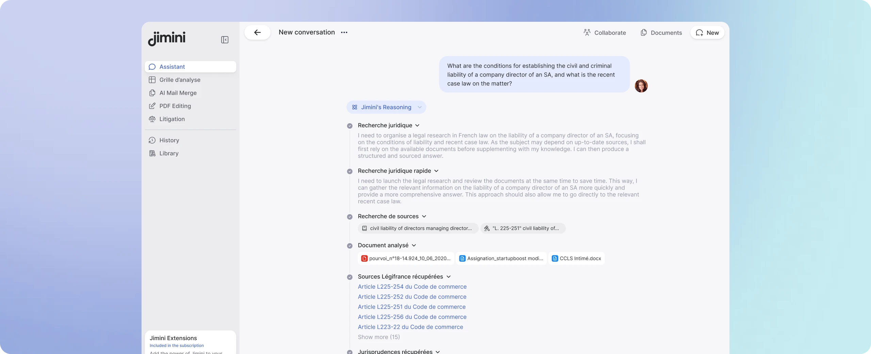The width and height of the screenshot is (871, 354).
Task: Click the user avatar photo
Action: pos(641,86)
